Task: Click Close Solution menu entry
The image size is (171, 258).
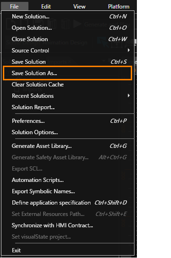Action: click(68, 39)
